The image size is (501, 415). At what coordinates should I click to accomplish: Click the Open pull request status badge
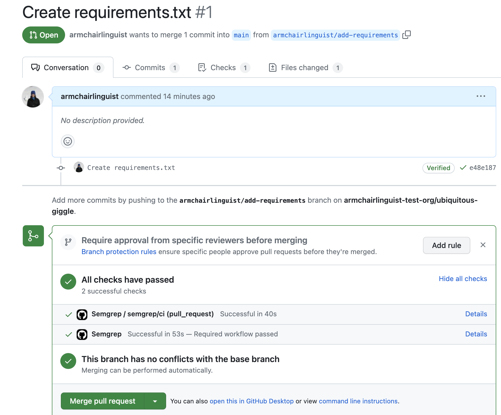43,35
